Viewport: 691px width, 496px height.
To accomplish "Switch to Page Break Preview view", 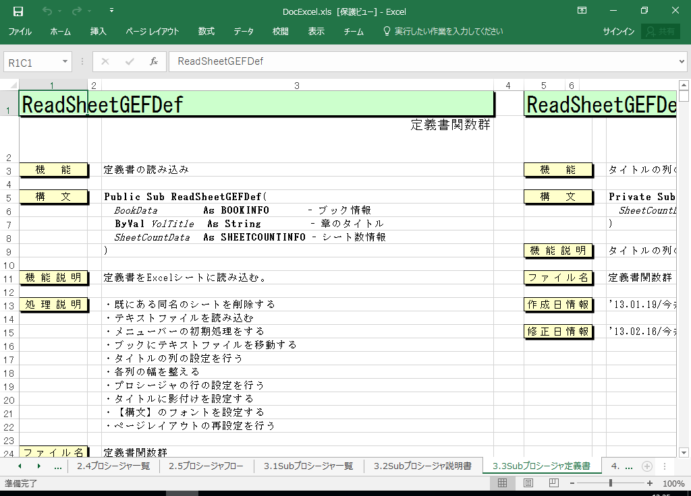I will [x=553, y=483].
